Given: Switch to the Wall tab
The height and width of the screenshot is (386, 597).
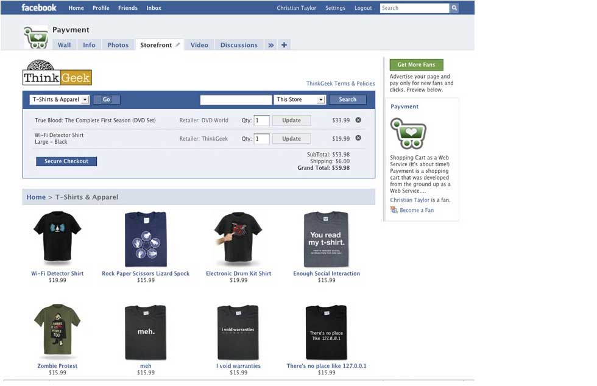Looking at the screenshot, I should tap(64, 45).
